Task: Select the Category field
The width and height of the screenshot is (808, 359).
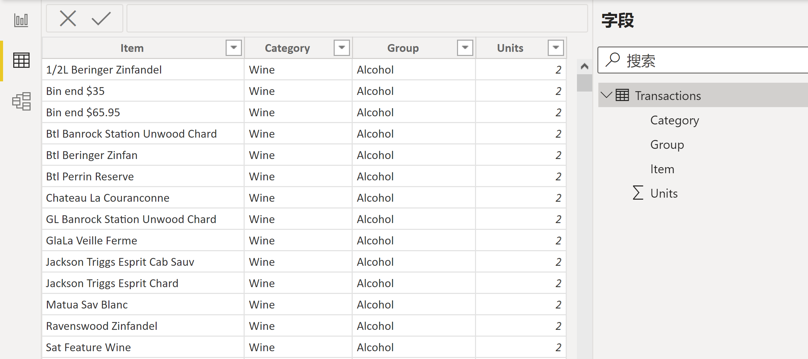Action: pyautogui.click(x=674, y=120)
